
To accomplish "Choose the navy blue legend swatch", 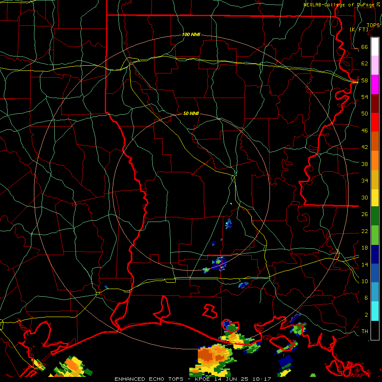I will [x=375, y=254].
